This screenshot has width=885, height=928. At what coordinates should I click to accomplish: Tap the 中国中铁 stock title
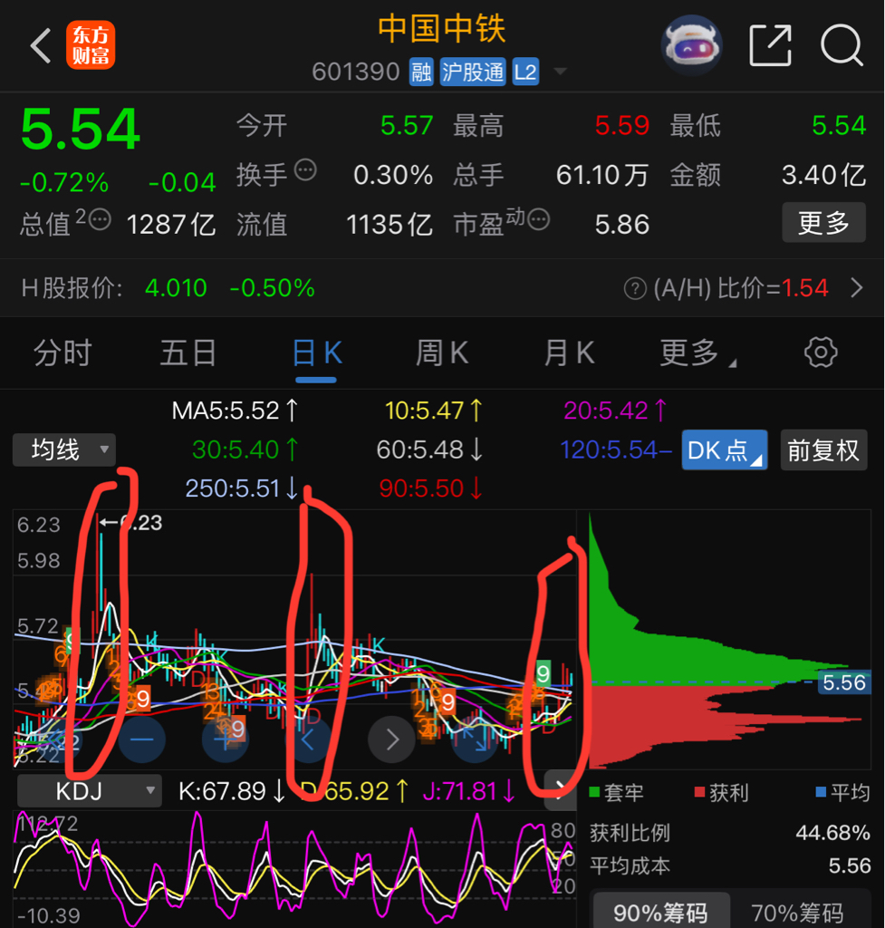441,29
